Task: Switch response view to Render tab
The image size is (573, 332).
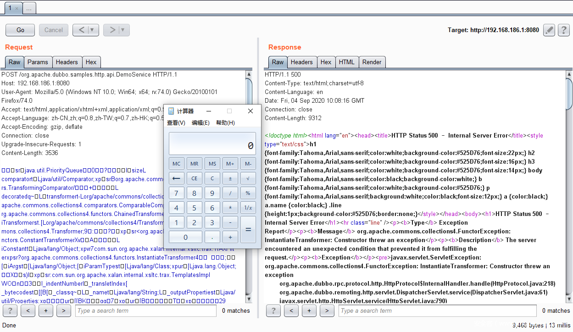Action: [x=372, y=62]
